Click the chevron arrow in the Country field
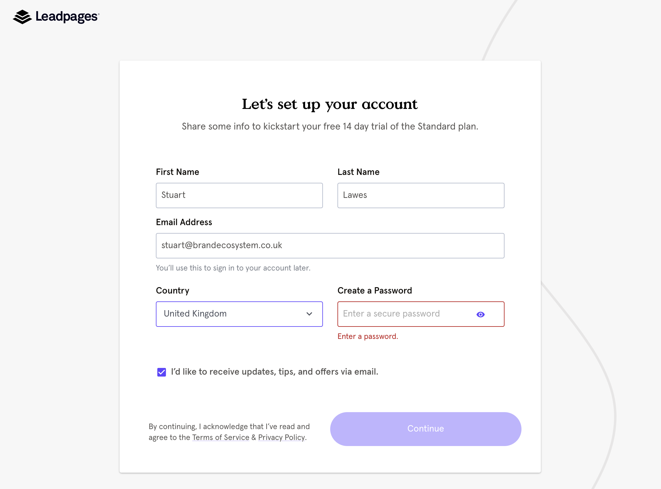661x489 pixels. 309,314
